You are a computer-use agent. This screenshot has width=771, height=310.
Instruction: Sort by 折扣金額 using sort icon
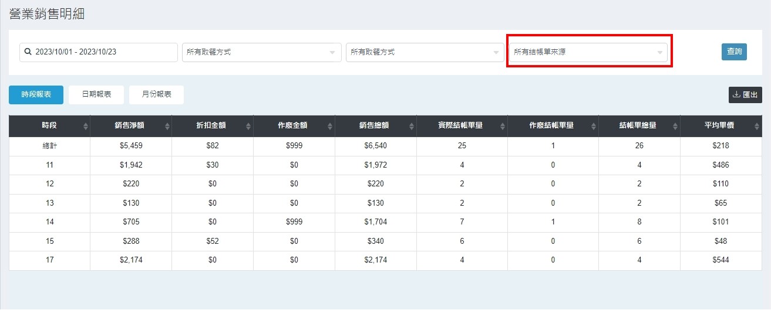(249, 126)
